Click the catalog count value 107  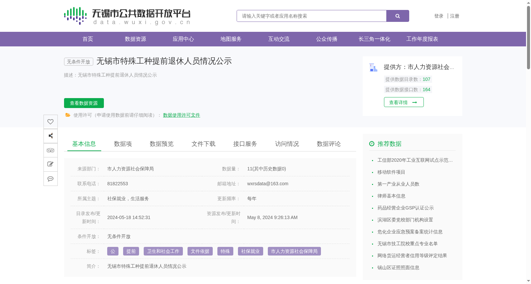426,79
